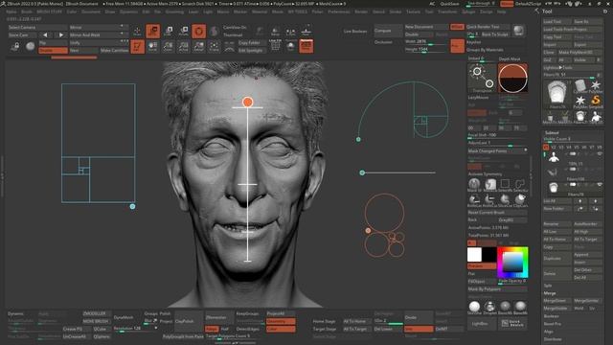Expand the Distribute section
The height and width of the screenshot is (345, 613).
(553, 339)
